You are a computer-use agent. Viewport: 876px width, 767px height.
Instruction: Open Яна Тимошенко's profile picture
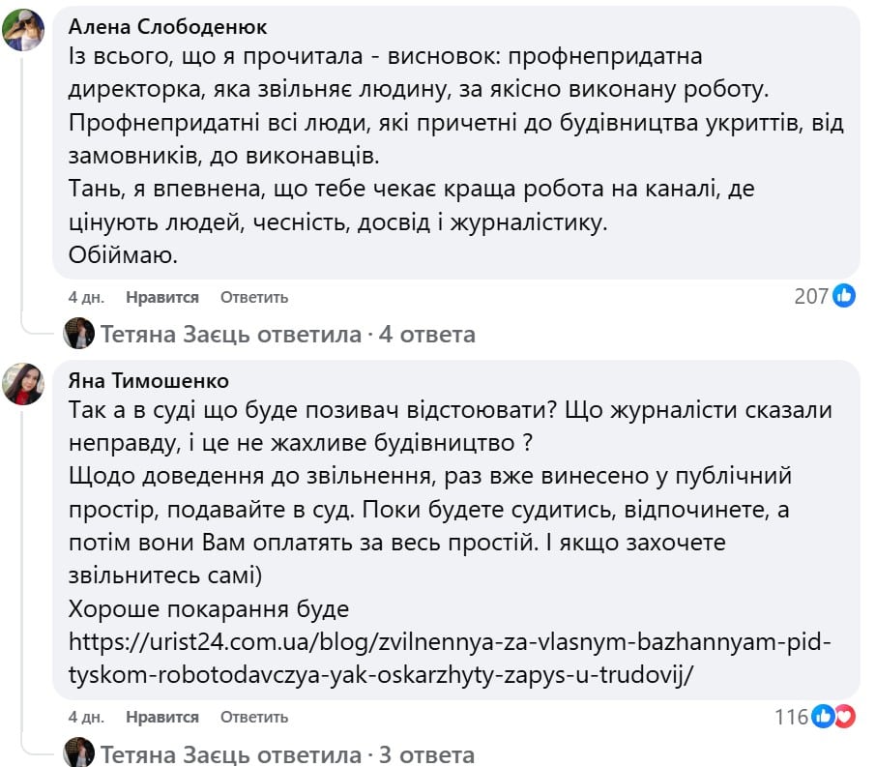tap(23, 384)
